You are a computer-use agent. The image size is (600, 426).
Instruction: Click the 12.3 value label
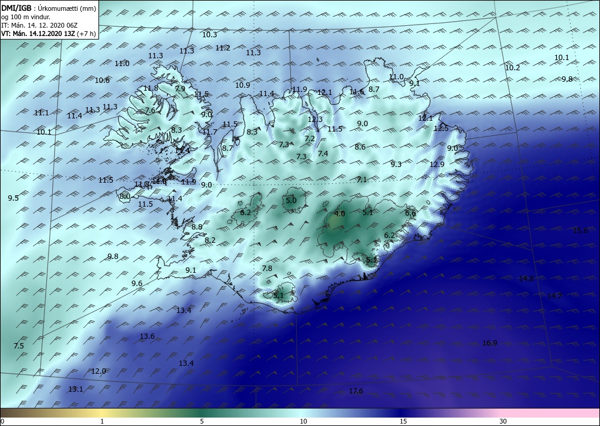tap(316, 119)
